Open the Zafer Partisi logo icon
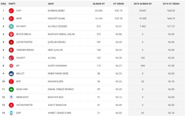The height and width of the screenshot is (116, 185). tap(11, 42)
